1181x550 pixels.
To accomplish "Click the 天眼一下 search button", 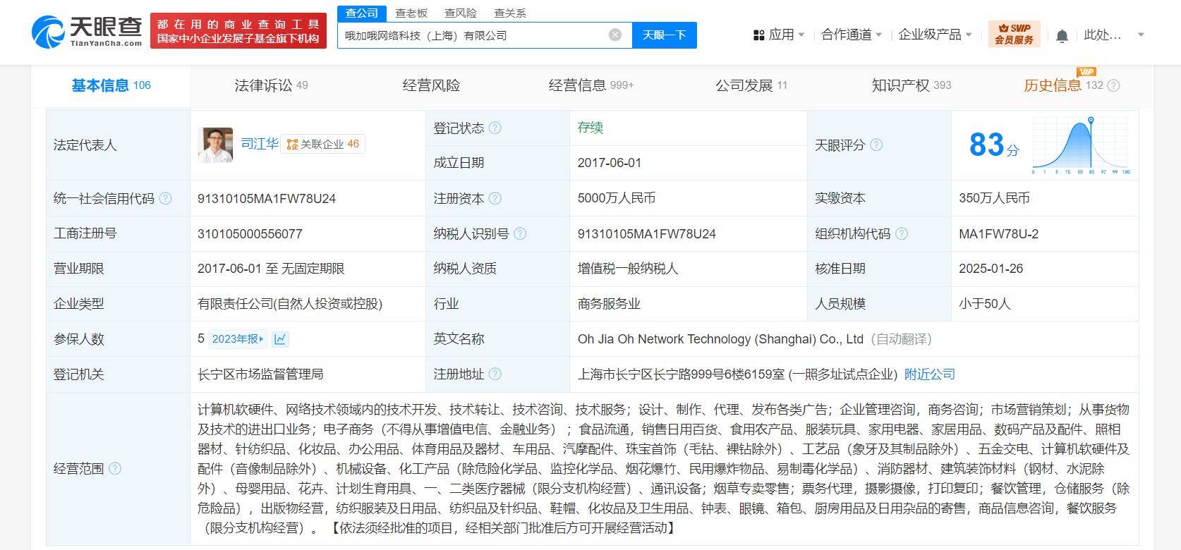I will pyautogui.click(x=664, y=35).
